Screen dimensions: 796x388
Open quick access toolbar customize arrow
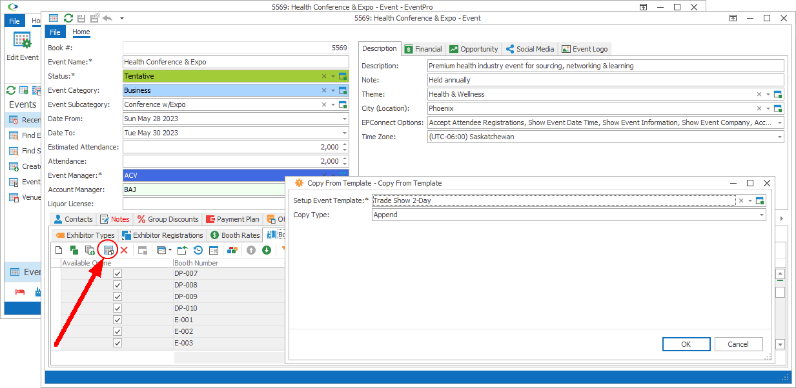point(122,18)
